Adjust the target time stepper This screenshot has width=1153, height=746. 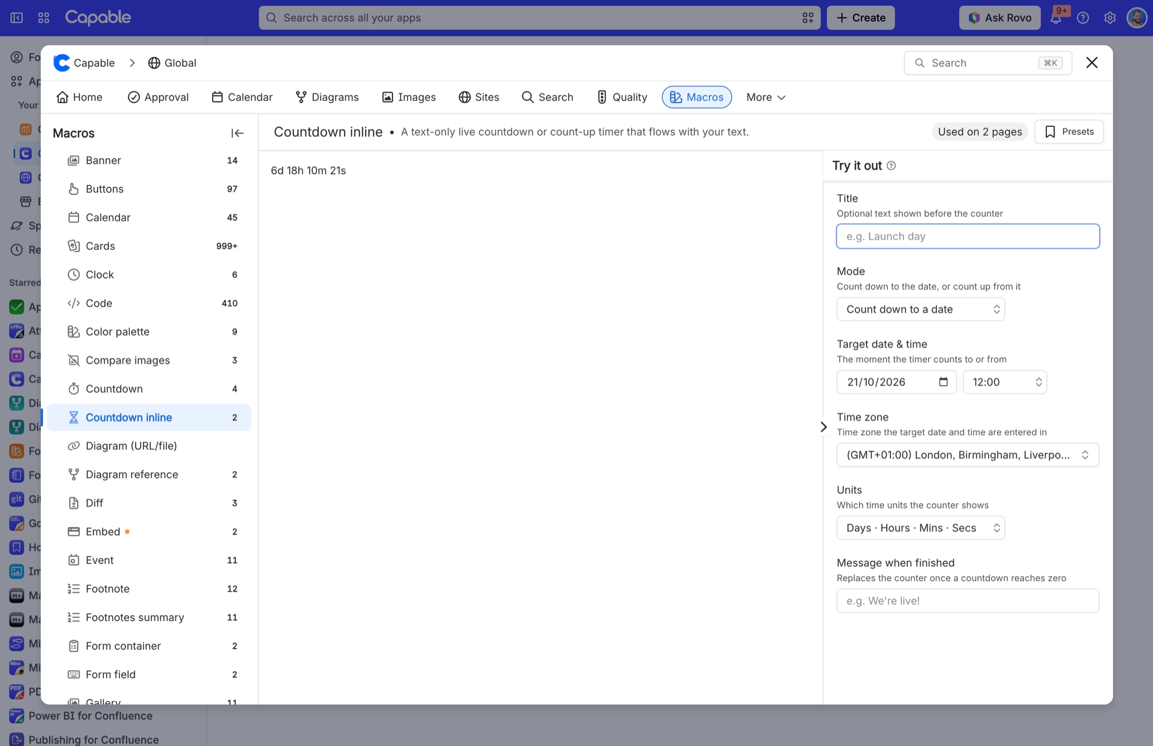[x=1038, y=382]
